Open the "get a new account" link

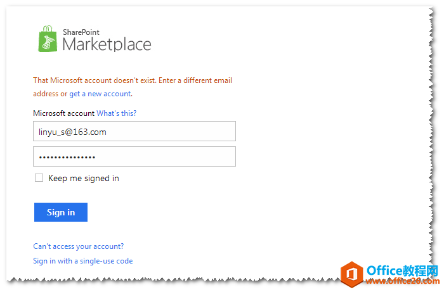click(100, 94)
